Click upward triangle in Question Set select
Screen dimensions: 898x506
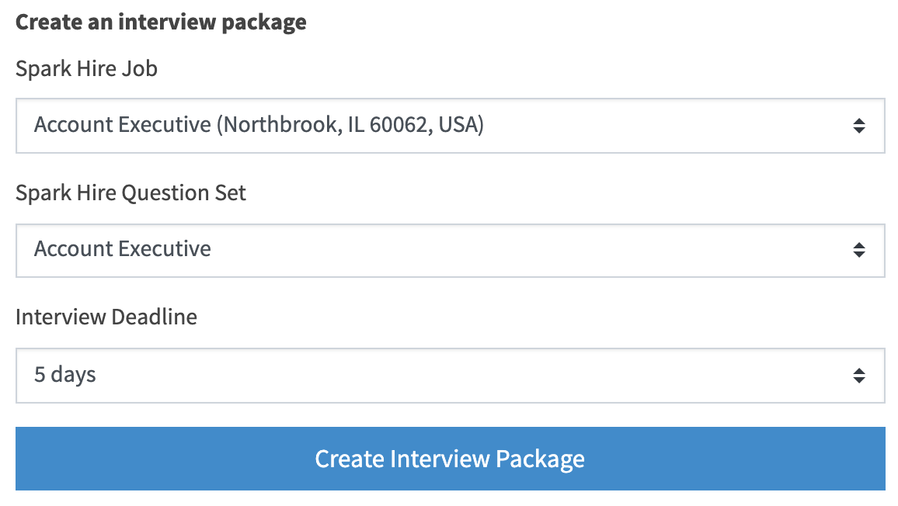click(x=858, y=245)
